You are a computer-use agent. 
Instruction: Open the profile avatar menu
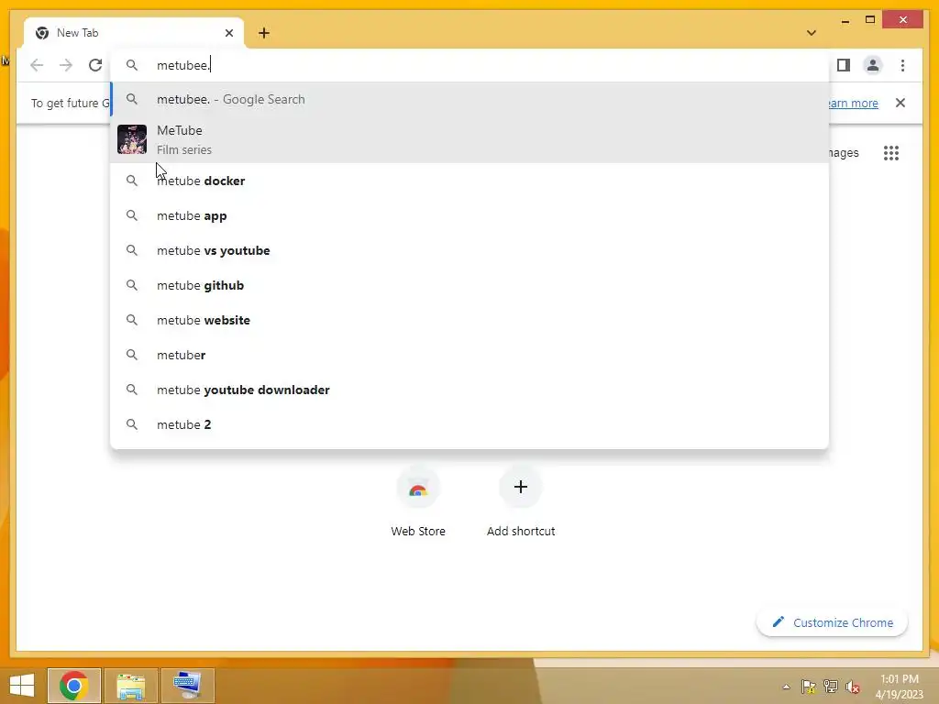pyautogui.click(x=873, y=65)
